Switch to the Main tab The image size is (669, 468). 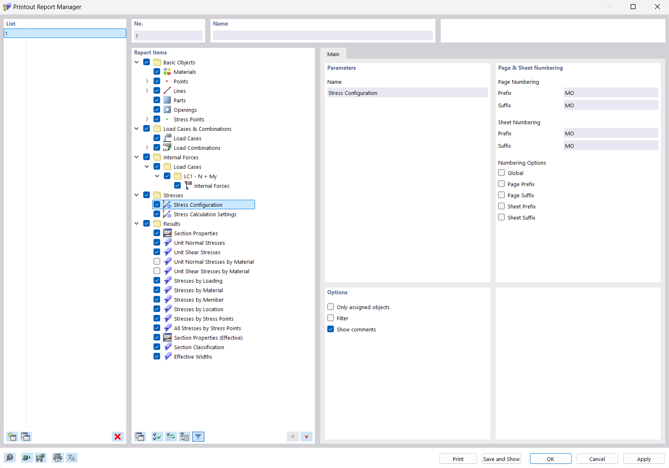click(x=333, y=54)
